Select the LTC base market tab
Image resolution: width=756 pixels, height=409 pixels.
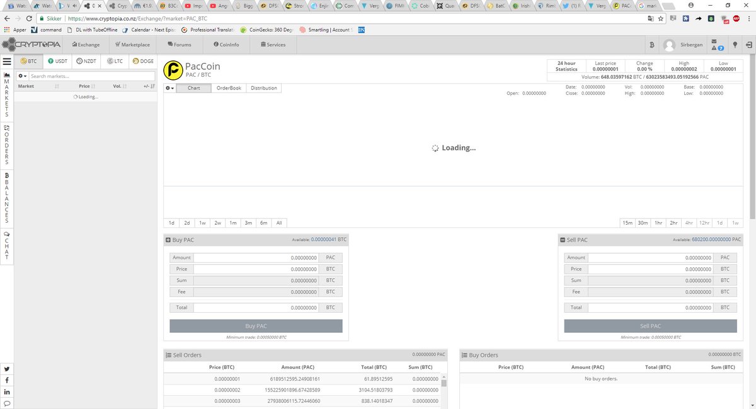point(115,61)
